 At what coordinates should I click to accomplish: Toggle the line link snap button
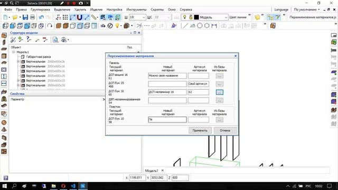(x=87, y=17)
